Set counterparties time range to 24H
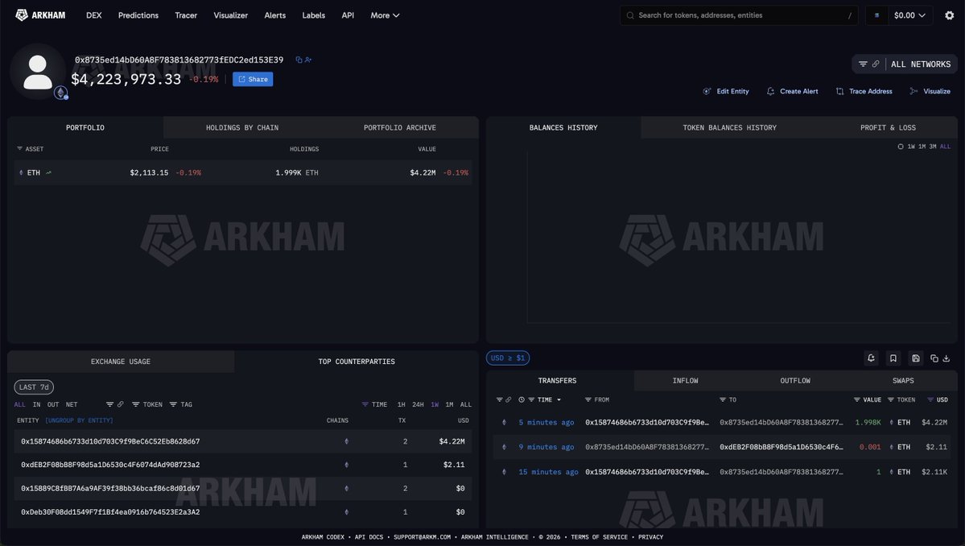This screenshot has height=546, width=965. click(418, 404)
